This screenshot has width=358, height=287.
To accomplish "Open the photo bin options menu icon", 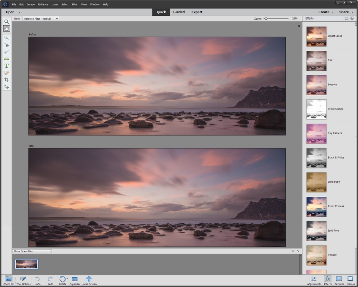I will [292, 251].
